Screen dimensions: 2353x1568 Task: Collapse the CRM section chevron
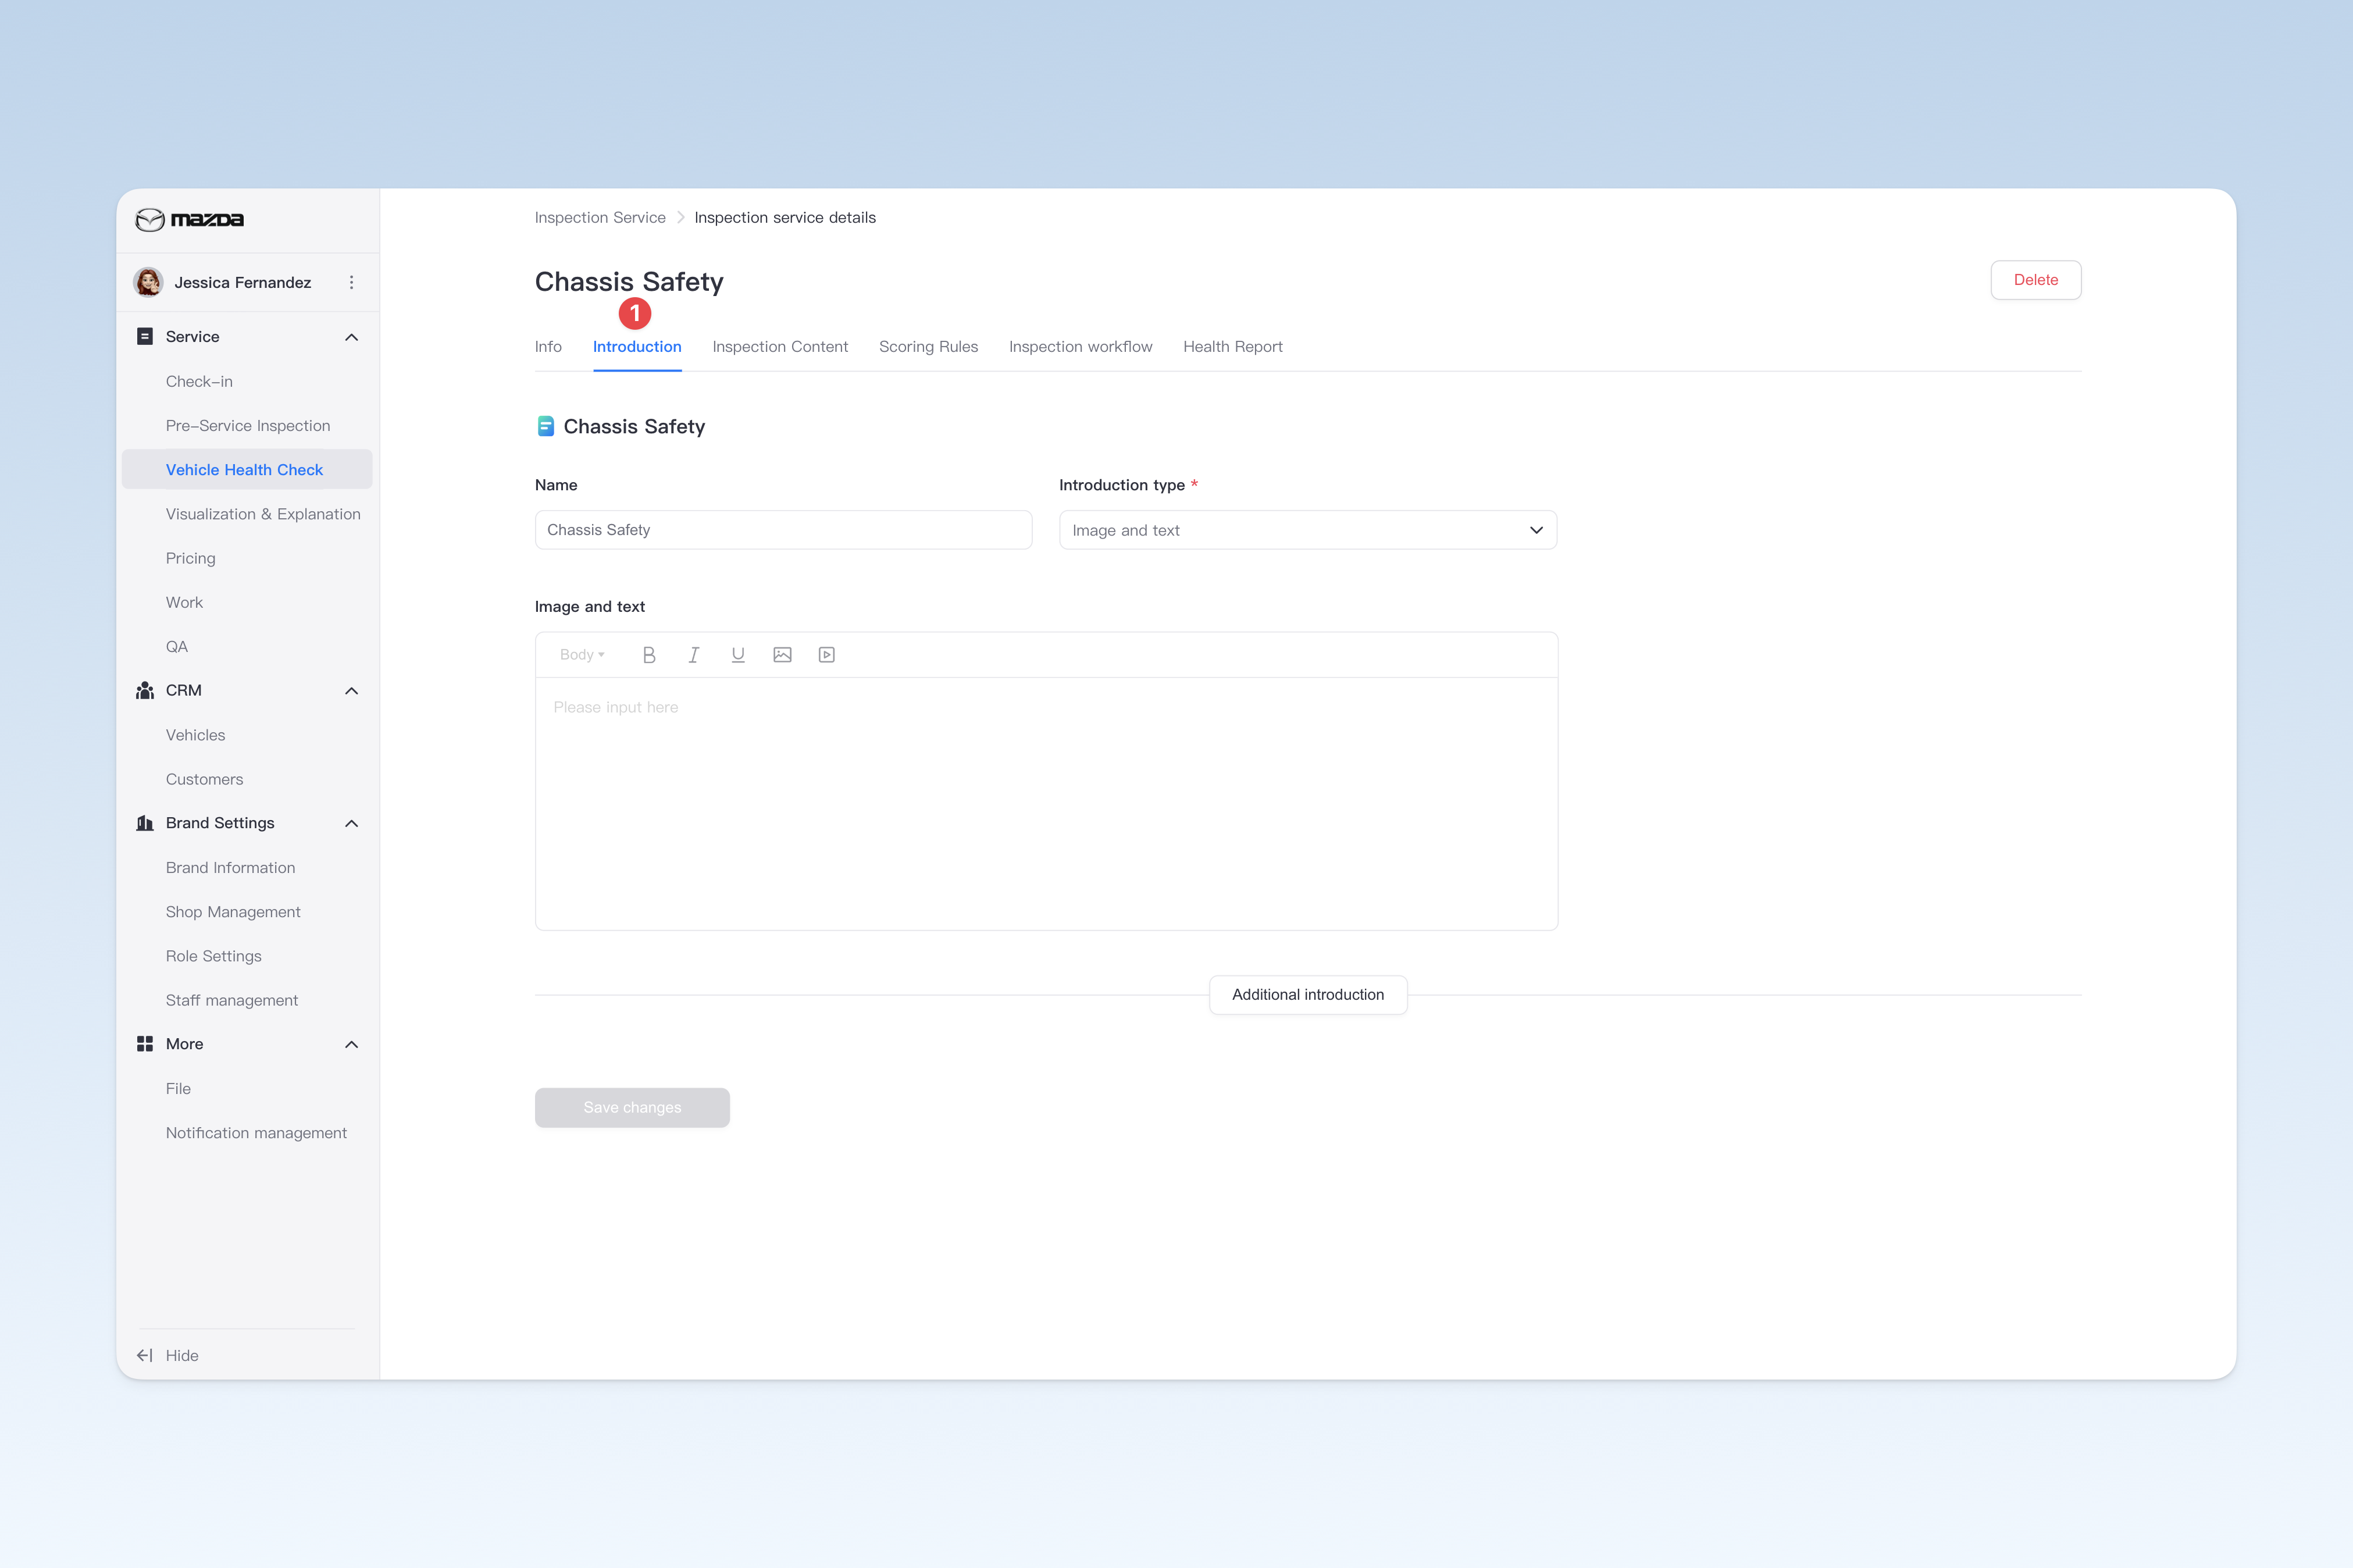(x=351, y=691)
